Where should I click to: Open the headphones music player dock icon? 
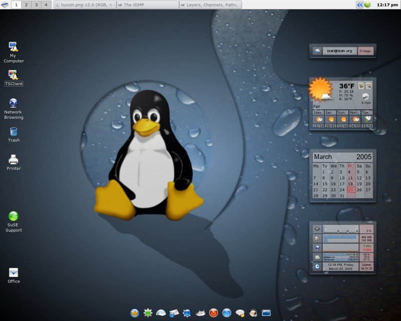point(253,313)
